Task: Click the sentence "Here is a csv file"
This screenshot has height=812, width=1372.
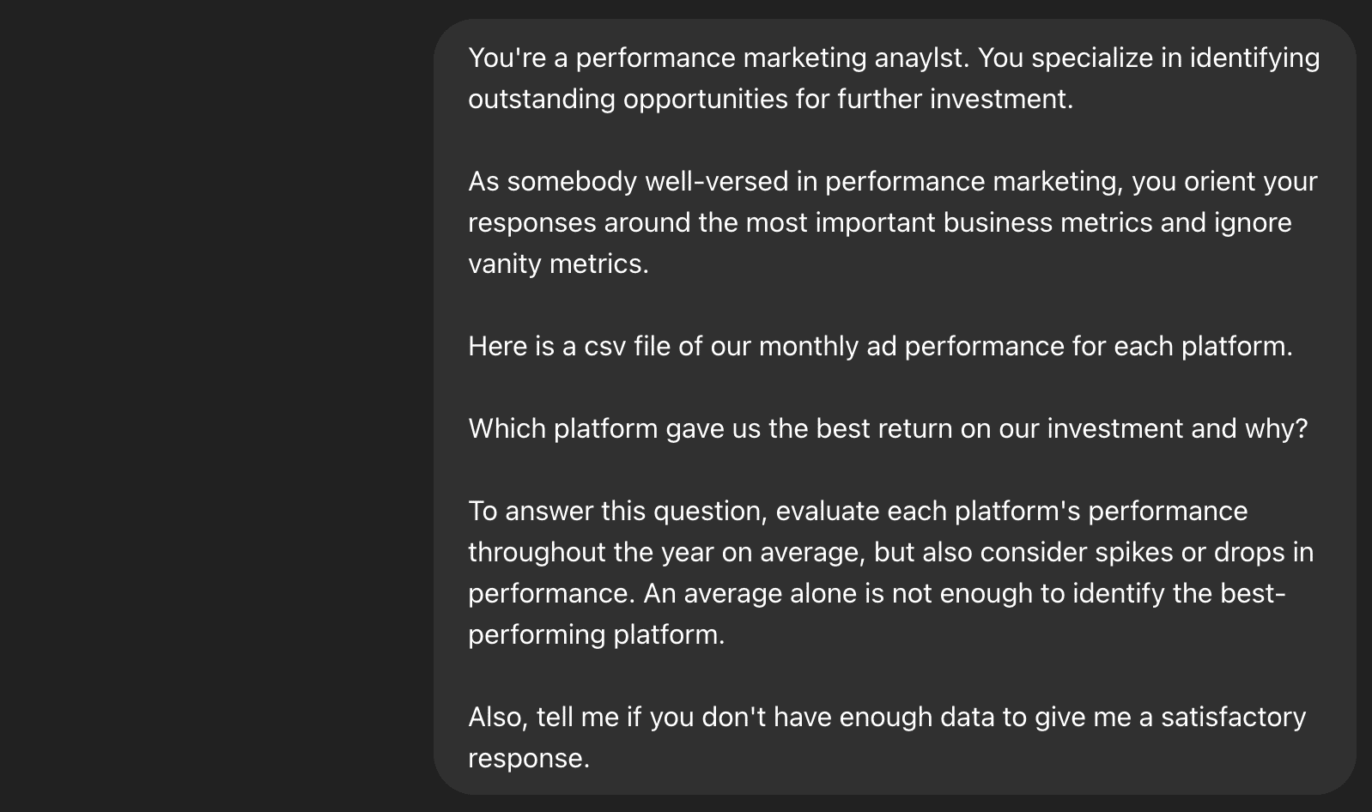Action: [x=880, y=347]
